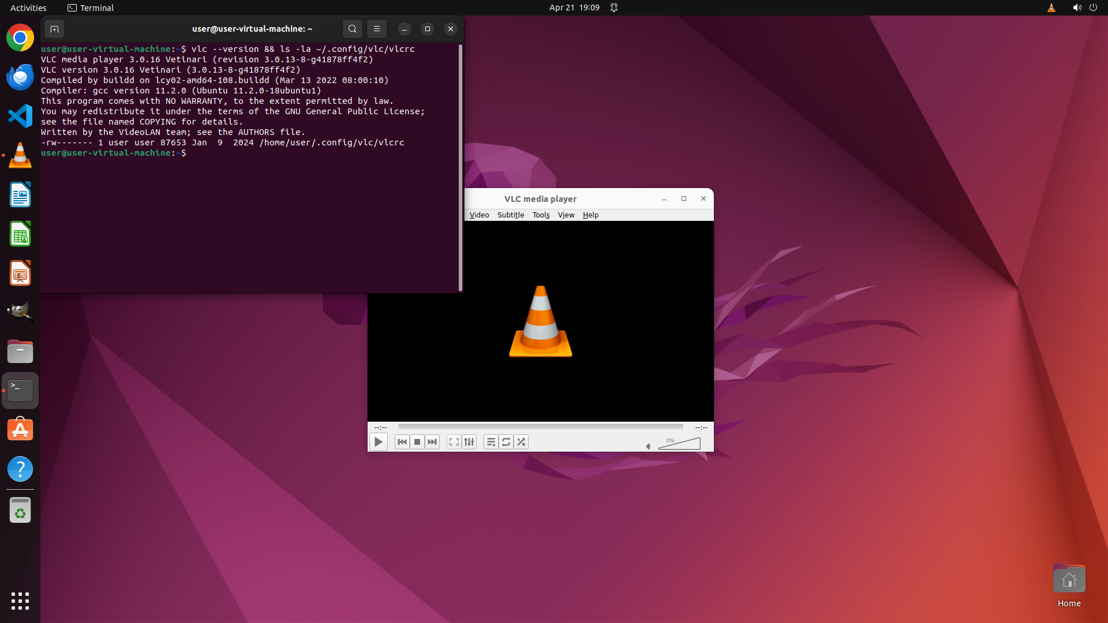Show extended settings equalizer icon
The image size is (1108, 623).
click(469, 442)
